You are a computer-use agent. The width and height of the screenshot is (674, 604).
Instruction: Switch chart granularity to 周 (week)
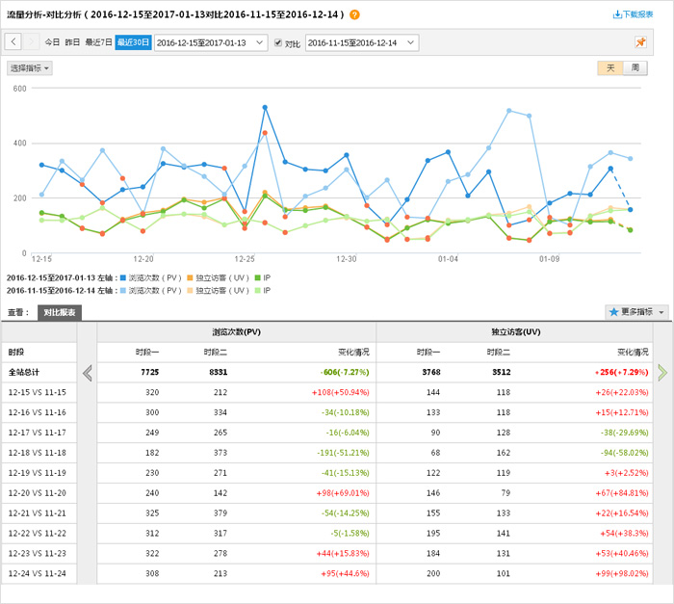click(635, 68)
